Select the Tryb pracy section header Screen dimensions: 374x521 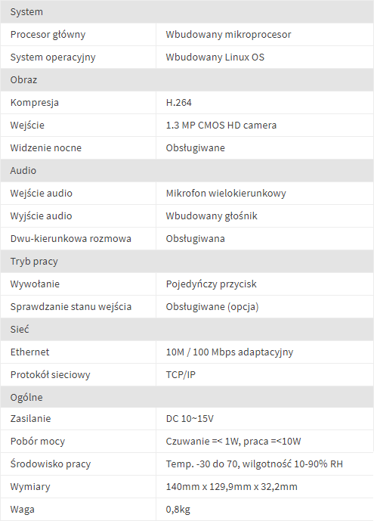tap(187, 262)
